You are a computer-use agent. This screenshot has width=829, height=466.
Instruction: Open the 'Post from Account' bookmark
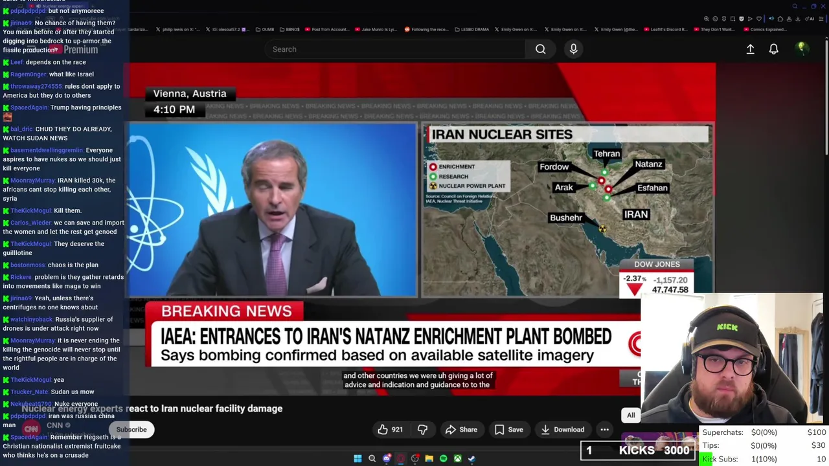coord(327,29)
